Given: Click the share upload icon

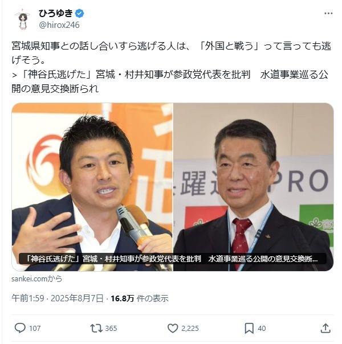Looking at the screenshot, I should 325,328.
